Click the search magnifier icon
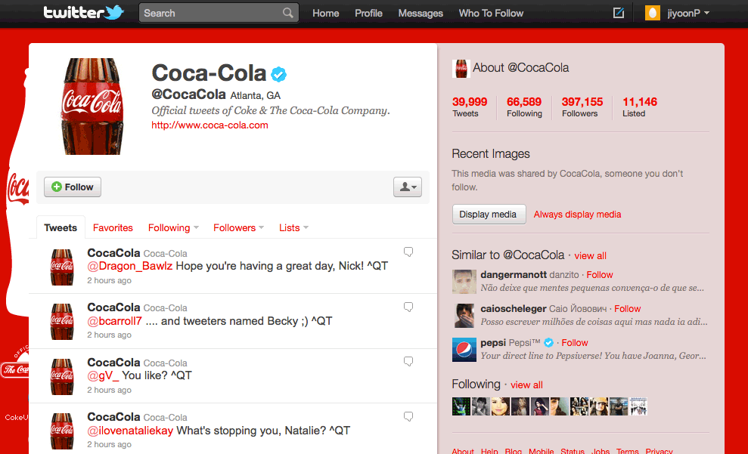748x454 pixels. (287, 13)
